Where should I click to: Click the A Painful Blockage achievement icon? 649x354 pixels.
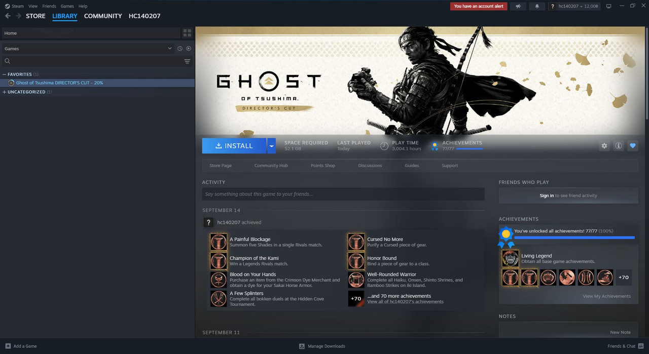(x=219, y=242)
